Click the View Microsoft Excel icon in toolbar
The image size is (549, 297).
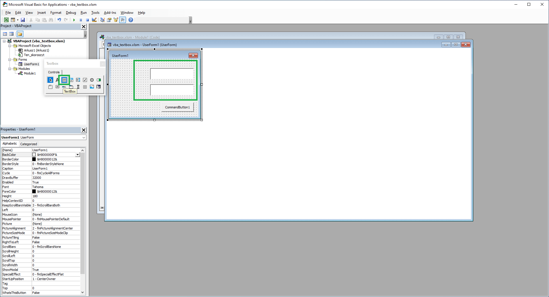[6, 20]
